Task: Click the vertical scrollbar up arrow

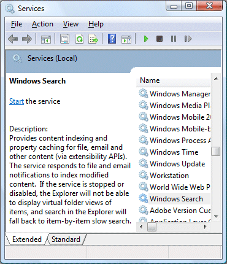Action: (216, 79)
